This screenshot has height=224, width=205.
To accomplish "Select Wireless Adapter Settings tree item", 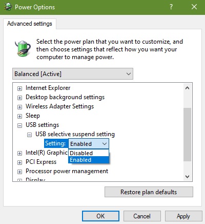I will 59,106.
